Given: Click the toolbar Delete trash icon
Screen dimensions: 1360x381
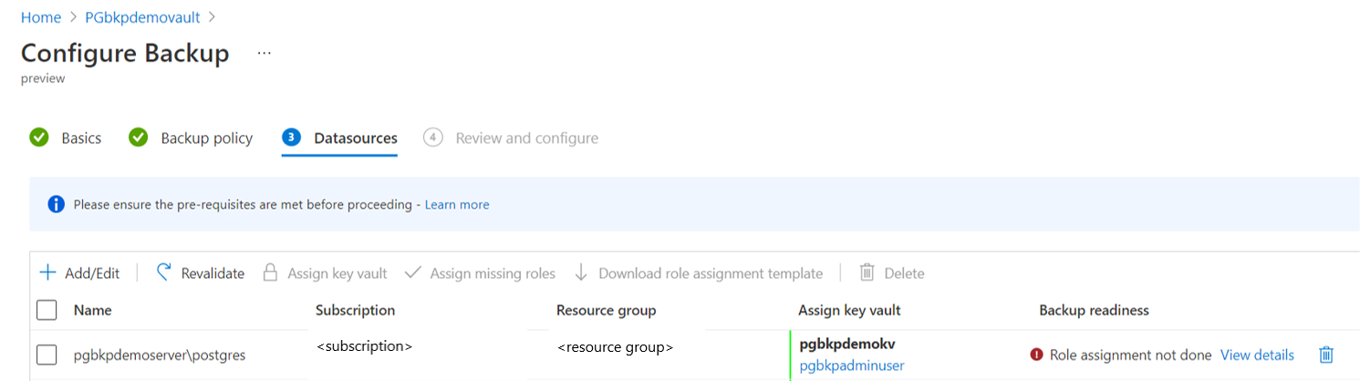Looking at the screenshot, I should tap(867, 273).
